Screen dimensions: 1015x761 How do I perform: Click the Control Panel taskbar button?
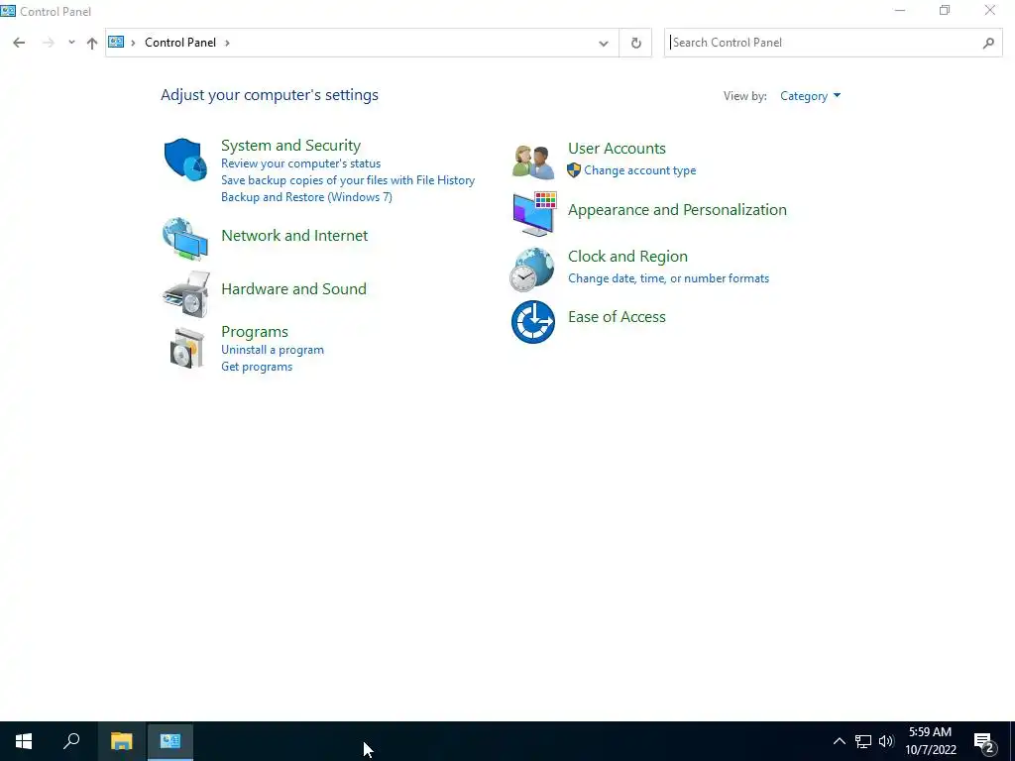(x=170, y=741)
